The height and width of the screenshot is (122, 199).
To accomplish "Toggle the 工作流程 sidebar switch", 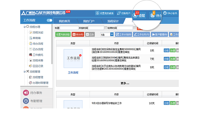I will (x=49, y=20).
